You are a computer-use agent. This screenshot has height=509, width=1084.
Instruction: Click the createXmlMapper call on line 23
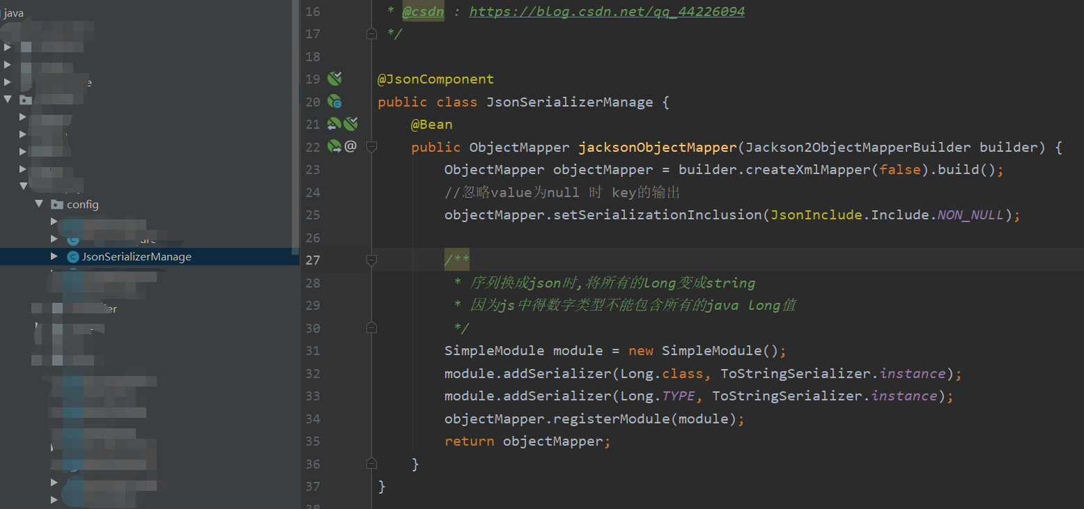click(809, 170)
